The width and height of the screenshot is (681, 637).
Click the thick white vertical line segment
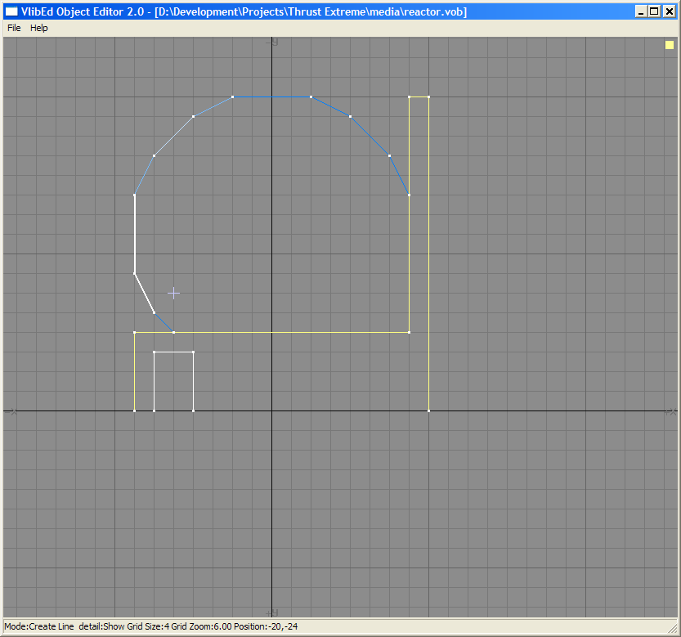pyautogui.click(x=134, y=234)
